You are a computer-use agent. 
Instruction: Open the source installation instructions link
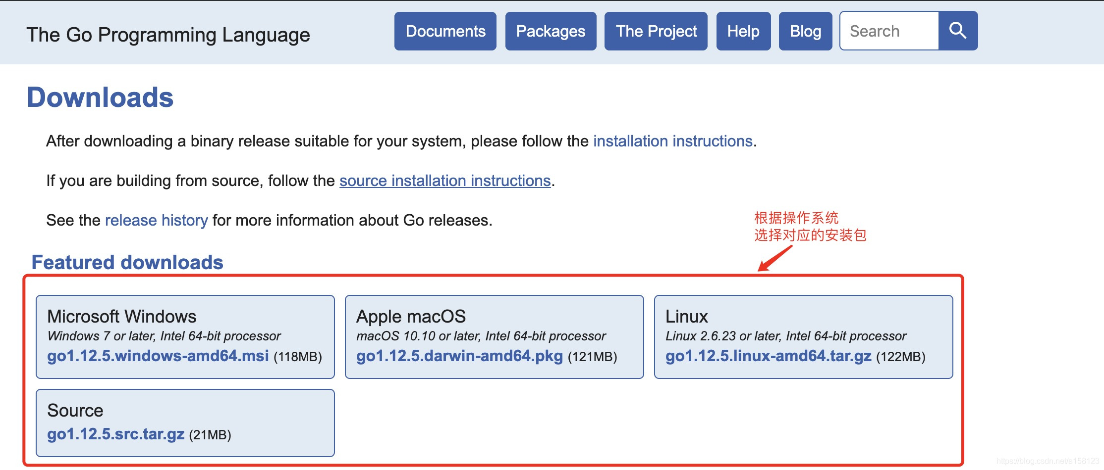(x=445, y=181)
